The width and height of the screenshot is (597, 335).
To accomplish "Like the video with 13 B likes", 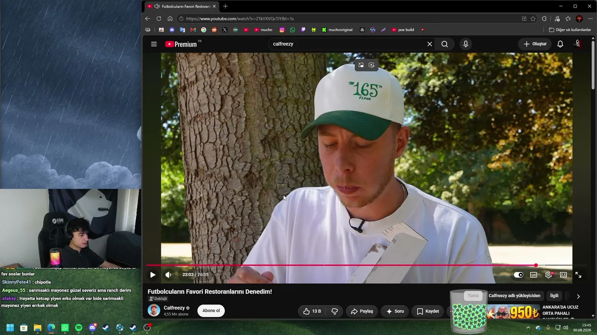I will point(311,311).
